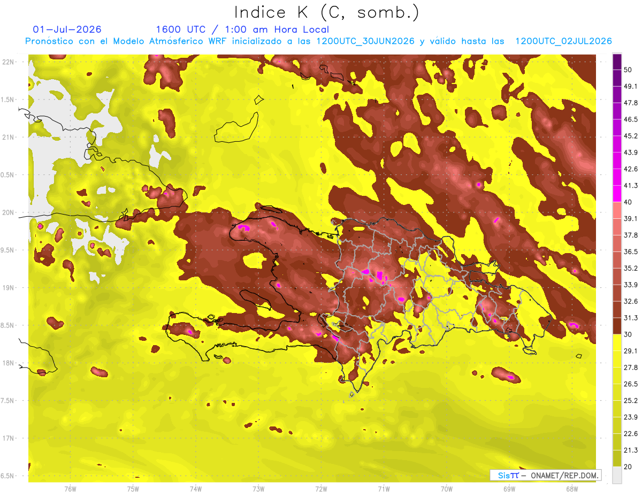Click the color scale label '33.9'
The width and height of the screenshot is (642, 496).
630,285
